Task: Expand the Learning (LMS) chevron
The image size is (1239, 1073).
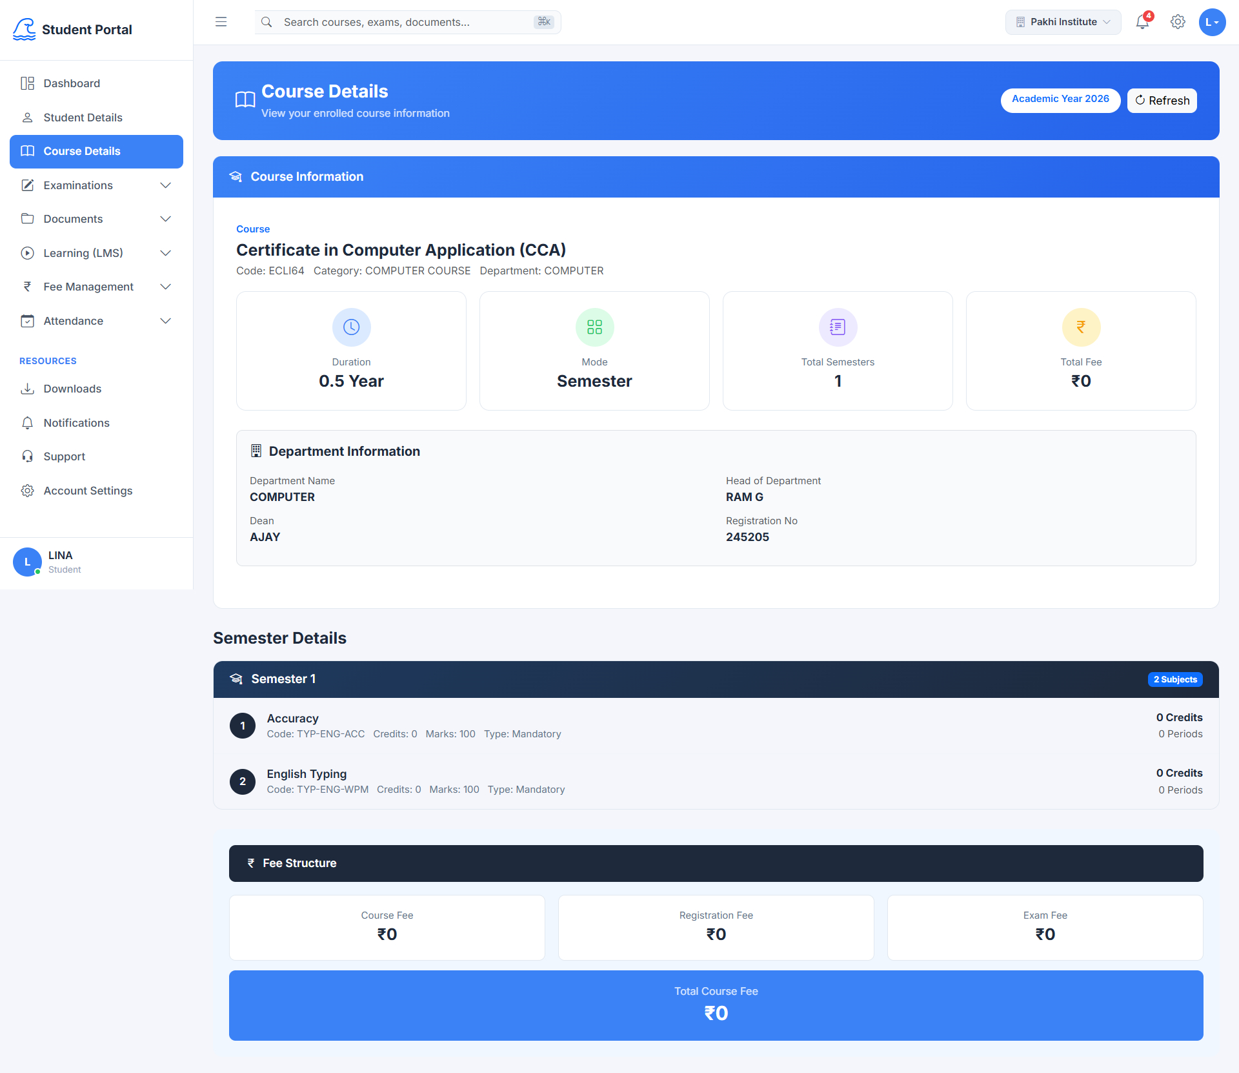Action: click(x=166, y=253)
